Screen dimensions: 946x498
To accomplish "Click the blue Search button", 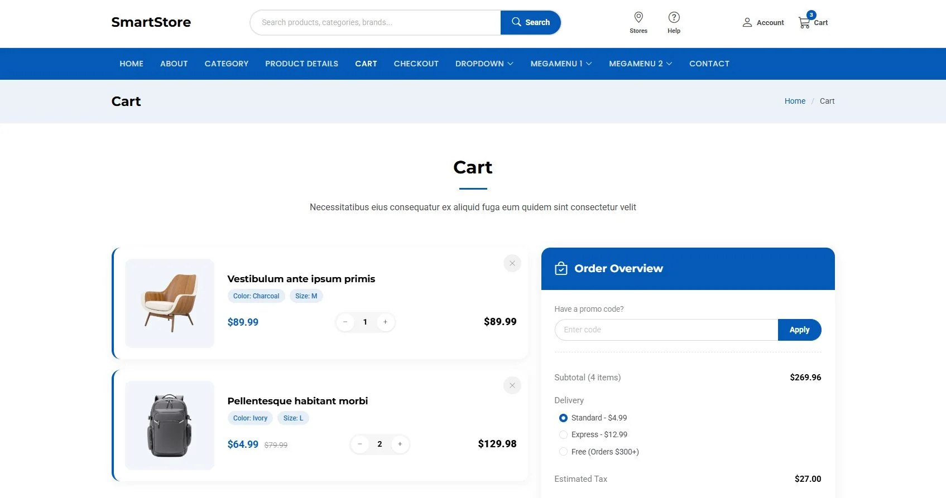I will (x=530, y=22).
